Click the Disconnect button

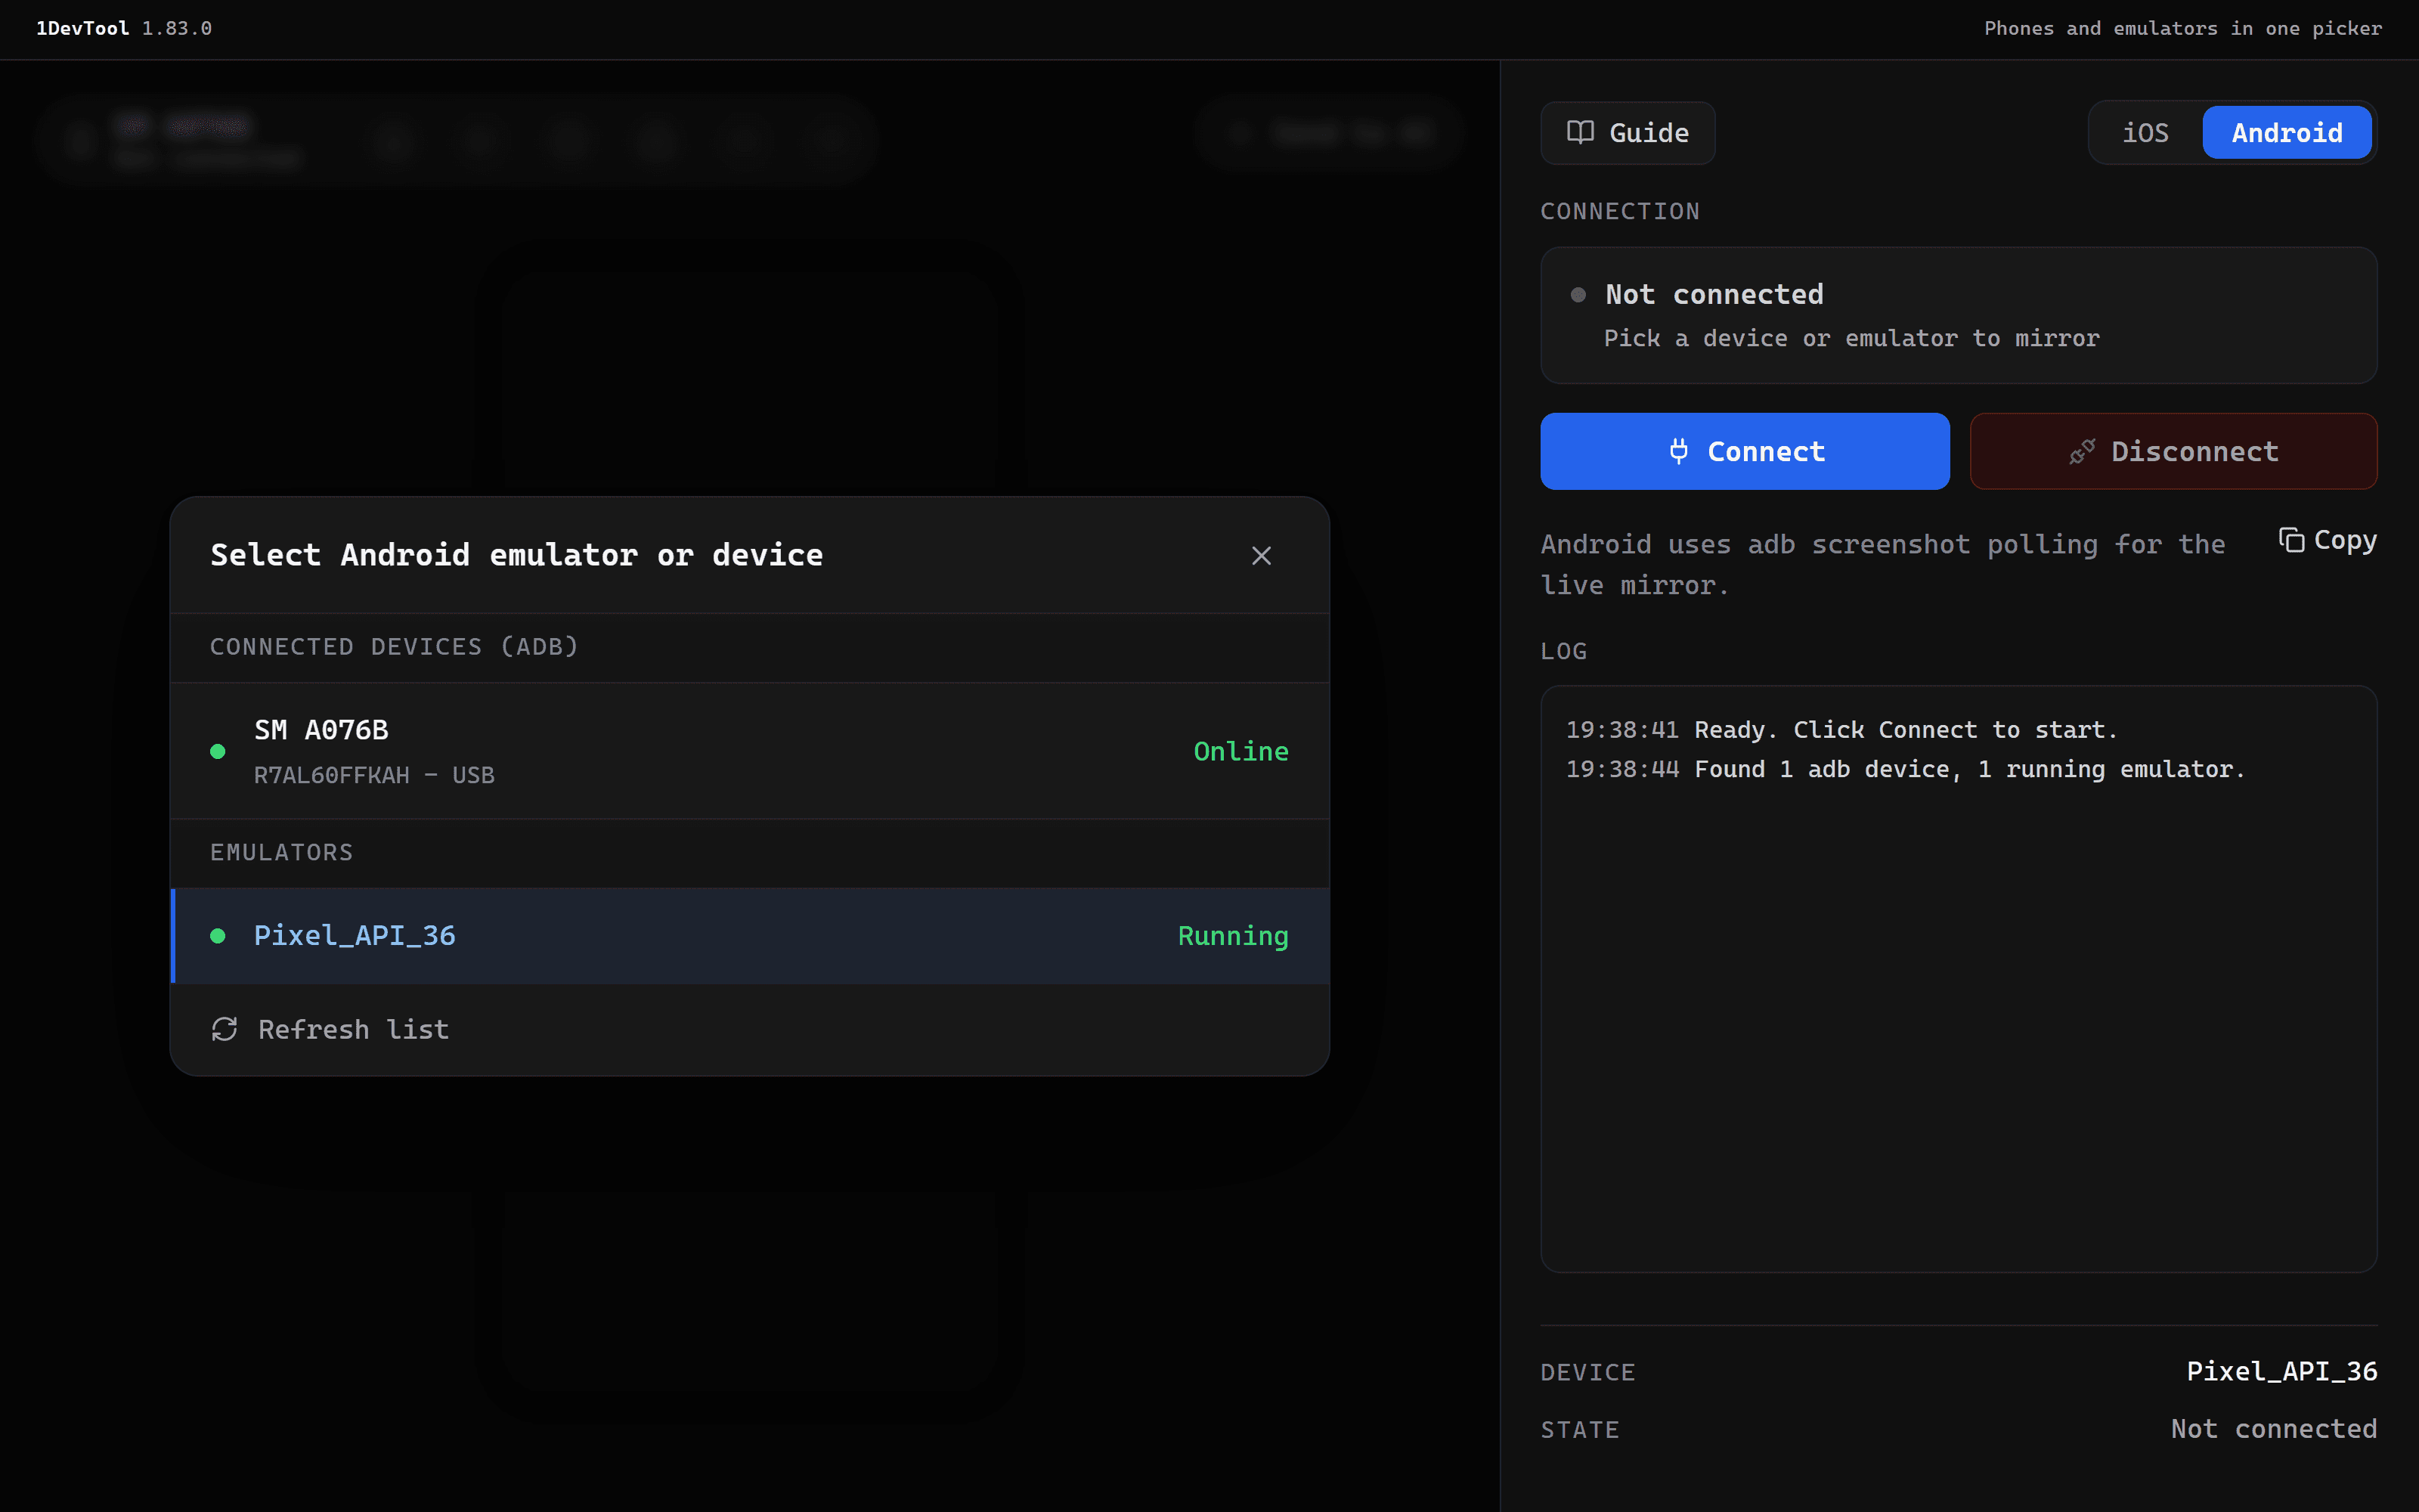coord(2173,451)
